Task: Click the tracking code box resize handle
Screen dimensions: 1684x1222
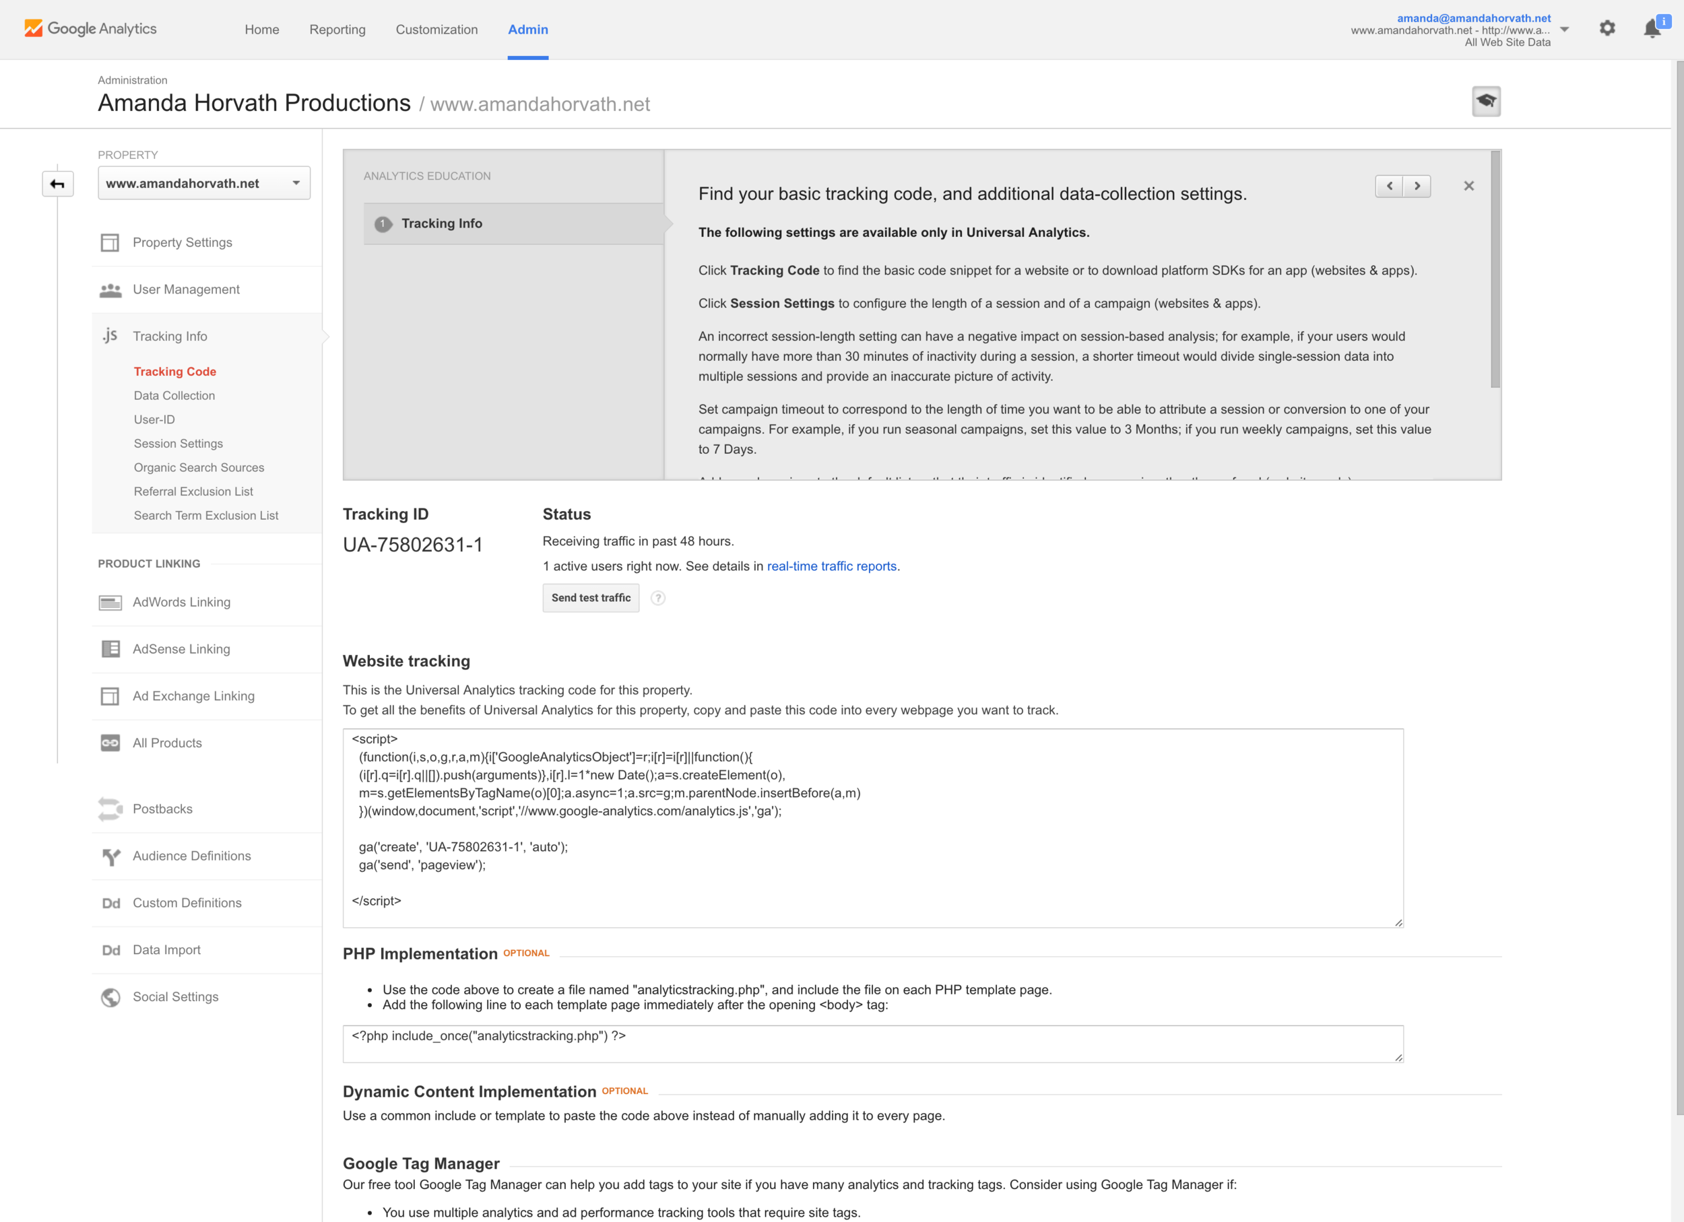Action: click(x=1398, y=922)
